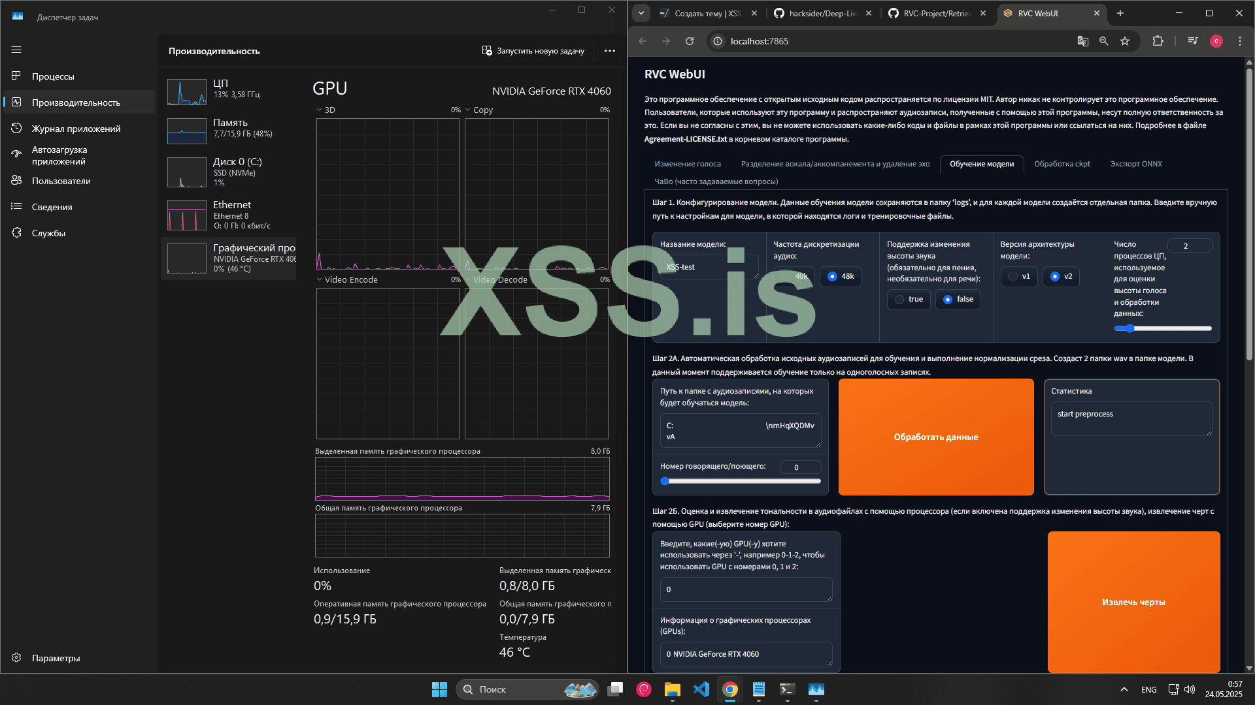The width and height of the screenshot is (1255, 705).
Task: Open the Task Manager Settings gear (Параметры)
Action: pyautogui.click(x=17, y=658)
